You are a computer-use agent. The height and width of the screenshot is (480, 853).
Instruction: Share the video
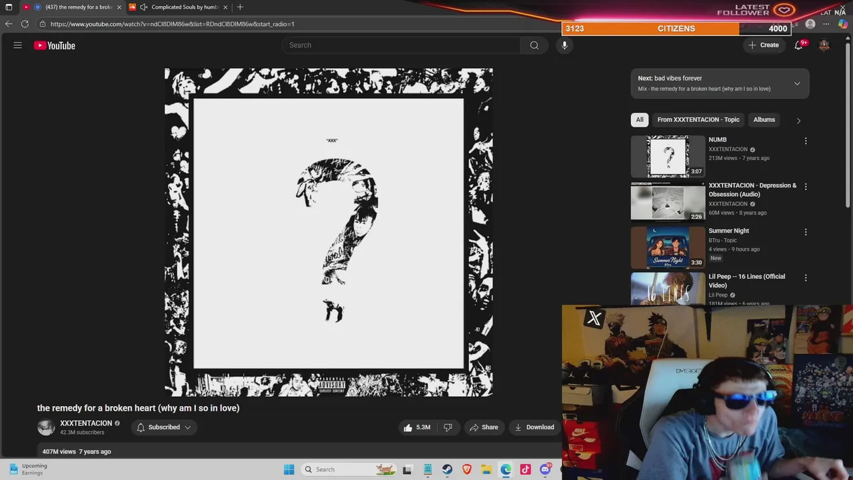pyautogui.click(x=484, y=427)
